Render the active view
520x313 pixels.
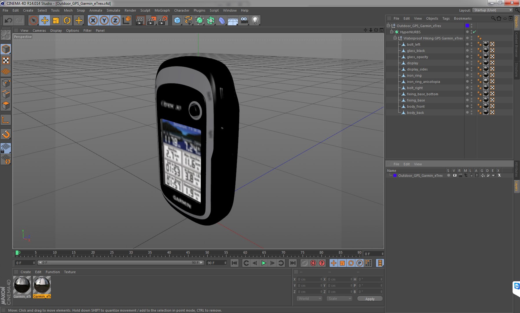[x=140, y=20]
